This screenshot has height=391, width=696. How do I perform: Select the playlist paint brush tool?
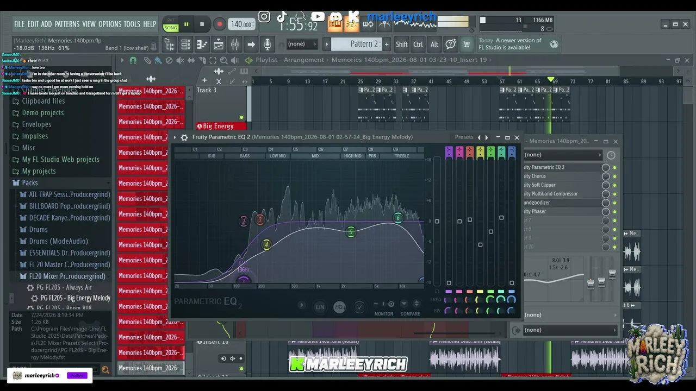[x=158, y=60]
